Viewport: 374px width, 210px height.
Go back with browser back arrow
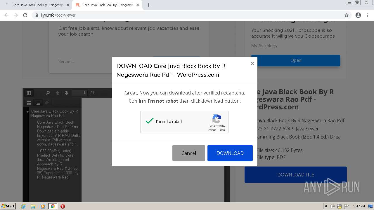(x=6, y=15)
